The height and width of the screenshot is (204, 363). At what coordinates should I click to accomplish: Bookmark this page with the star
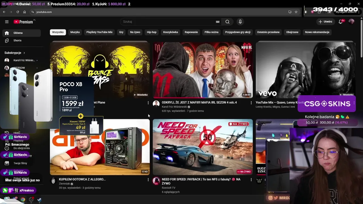pyautogui.click(x=296, y=12)
